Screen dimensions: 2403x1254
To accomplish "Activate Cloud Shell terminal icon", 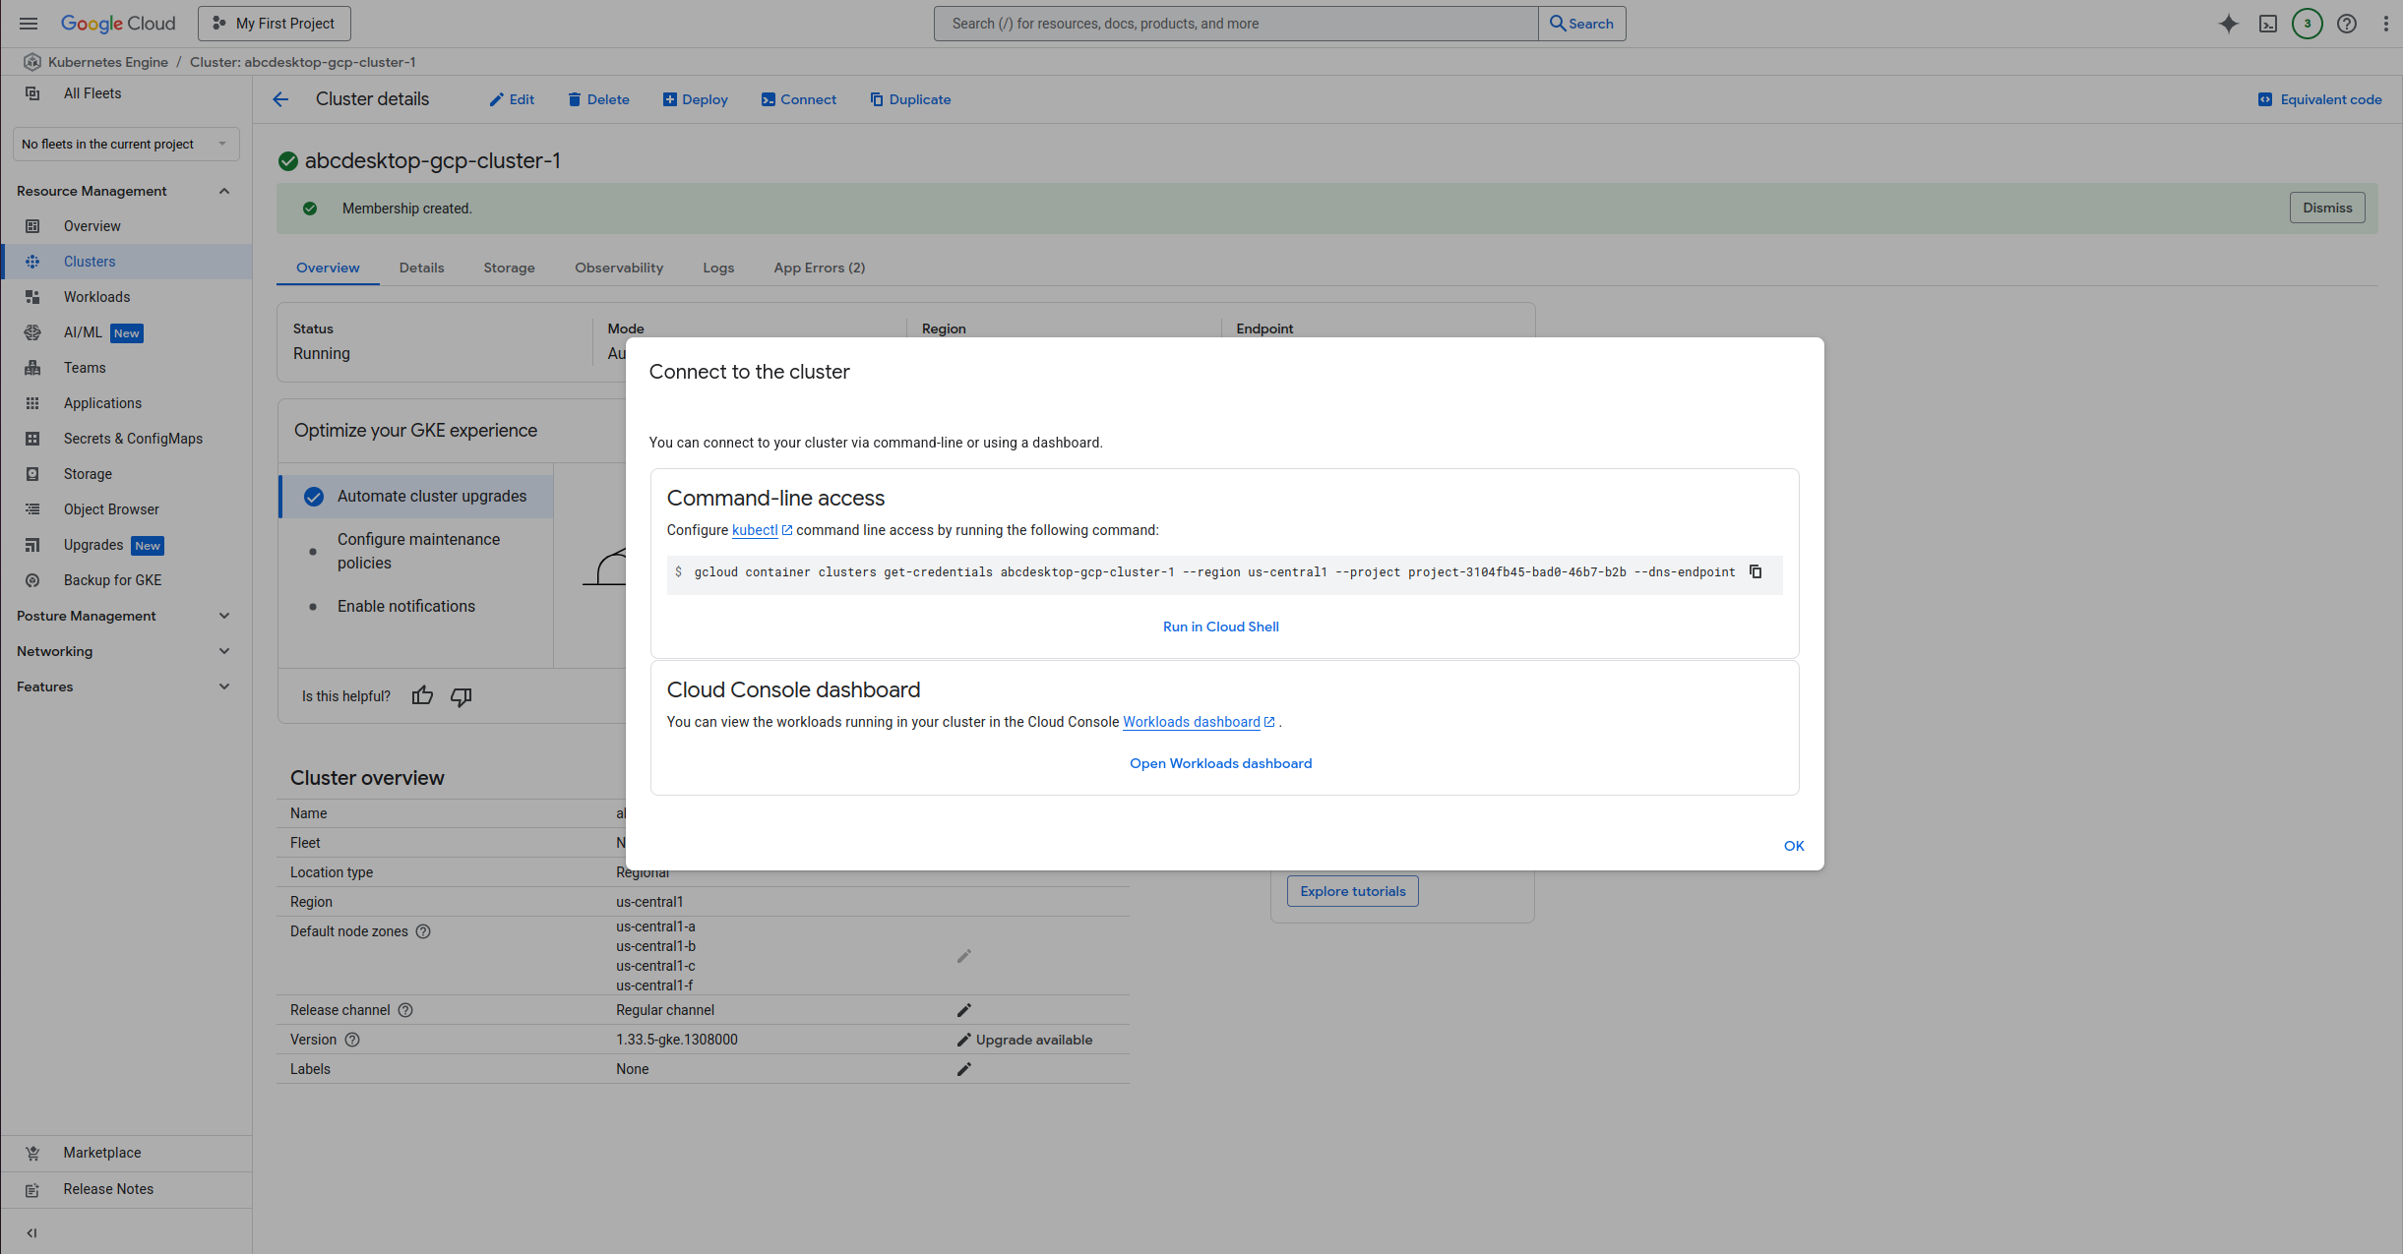I will click(x=2268, y=24).
